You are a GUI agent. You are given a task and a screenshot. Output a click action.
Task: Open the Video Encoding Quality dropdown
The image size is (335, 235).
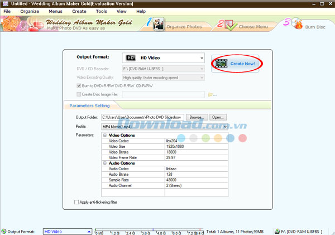pos(163,78)
